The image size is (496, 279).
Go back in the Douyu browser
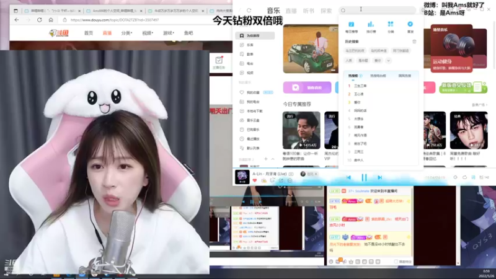click(x=17, y=20)
